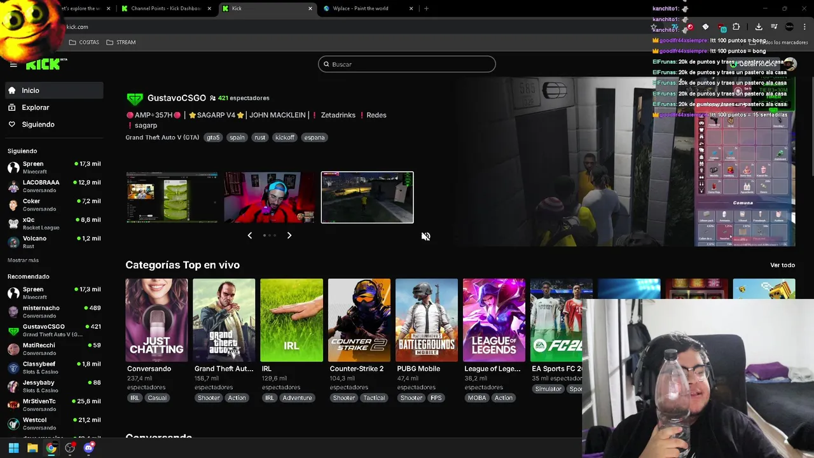Unmute the featured stream preview
Image resolution: width=814 pixels, height=458 pixels.
tap(425, 236)
